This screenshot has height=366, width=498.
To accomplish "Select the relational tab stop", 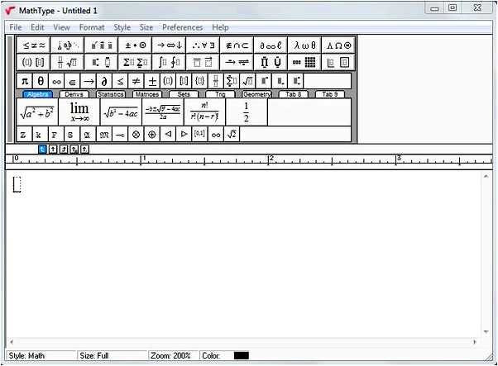I will pos(74,149).
